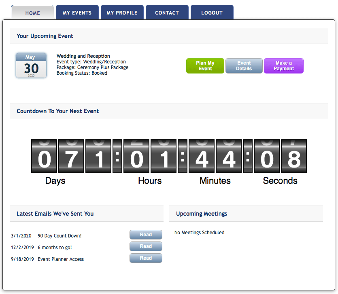This screenshot has height=294, width=338.
Task: Read the 6 months to go email
Action: click(x=146, y=246)
